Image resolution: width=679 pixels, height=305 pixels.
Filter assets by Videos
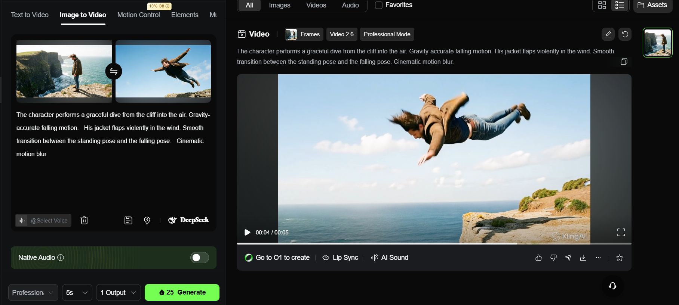pyautogui.click(x=316, y=5)
